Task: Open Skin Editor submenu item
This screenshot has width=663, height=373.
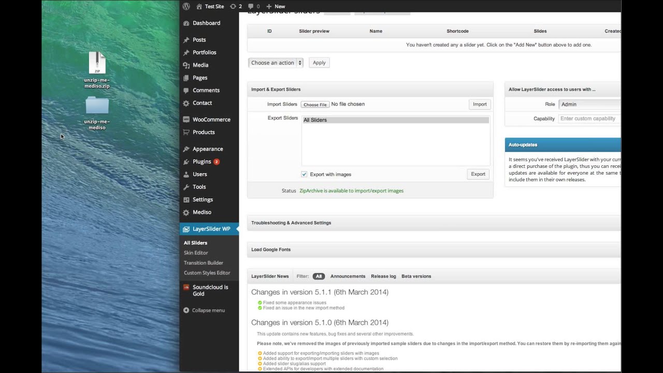Action: click(x=196, y=253)
